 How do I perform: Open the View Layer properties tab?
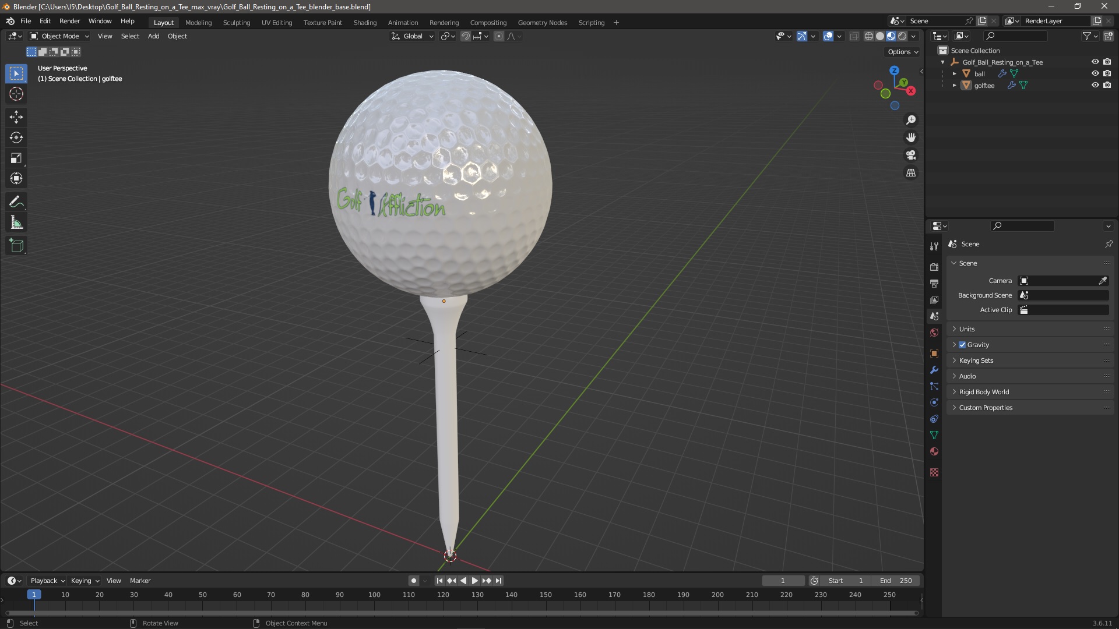[934, 300]
